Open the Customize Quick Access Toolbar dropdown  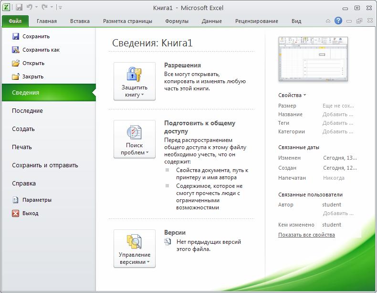coord(60,8)
